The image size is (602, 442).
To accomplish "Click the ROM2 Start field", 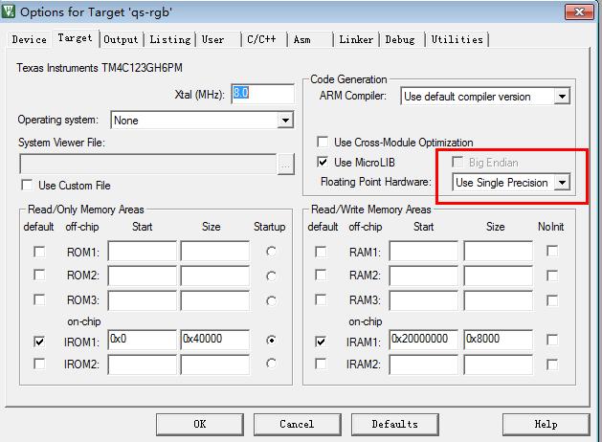I will point(142,276).
